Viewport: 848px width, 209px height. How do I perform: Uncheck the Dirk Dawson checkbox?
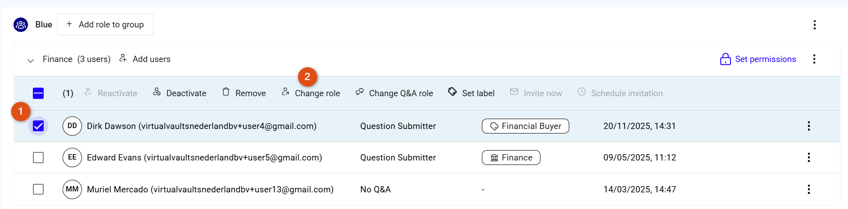tap(38, 126)
